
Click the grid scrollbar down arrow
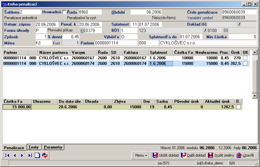tap(254, 96)
